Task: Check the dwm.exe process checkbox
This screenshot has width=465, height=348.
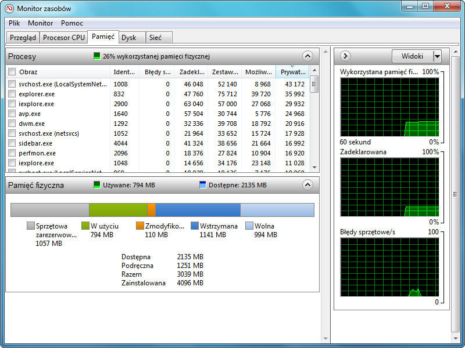Action: click(12, 124)
